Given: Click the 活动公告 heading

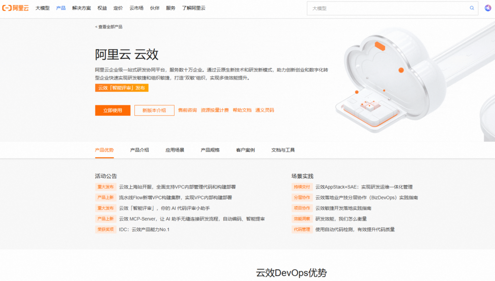Looking at the screenshot, I should point(106,176).
